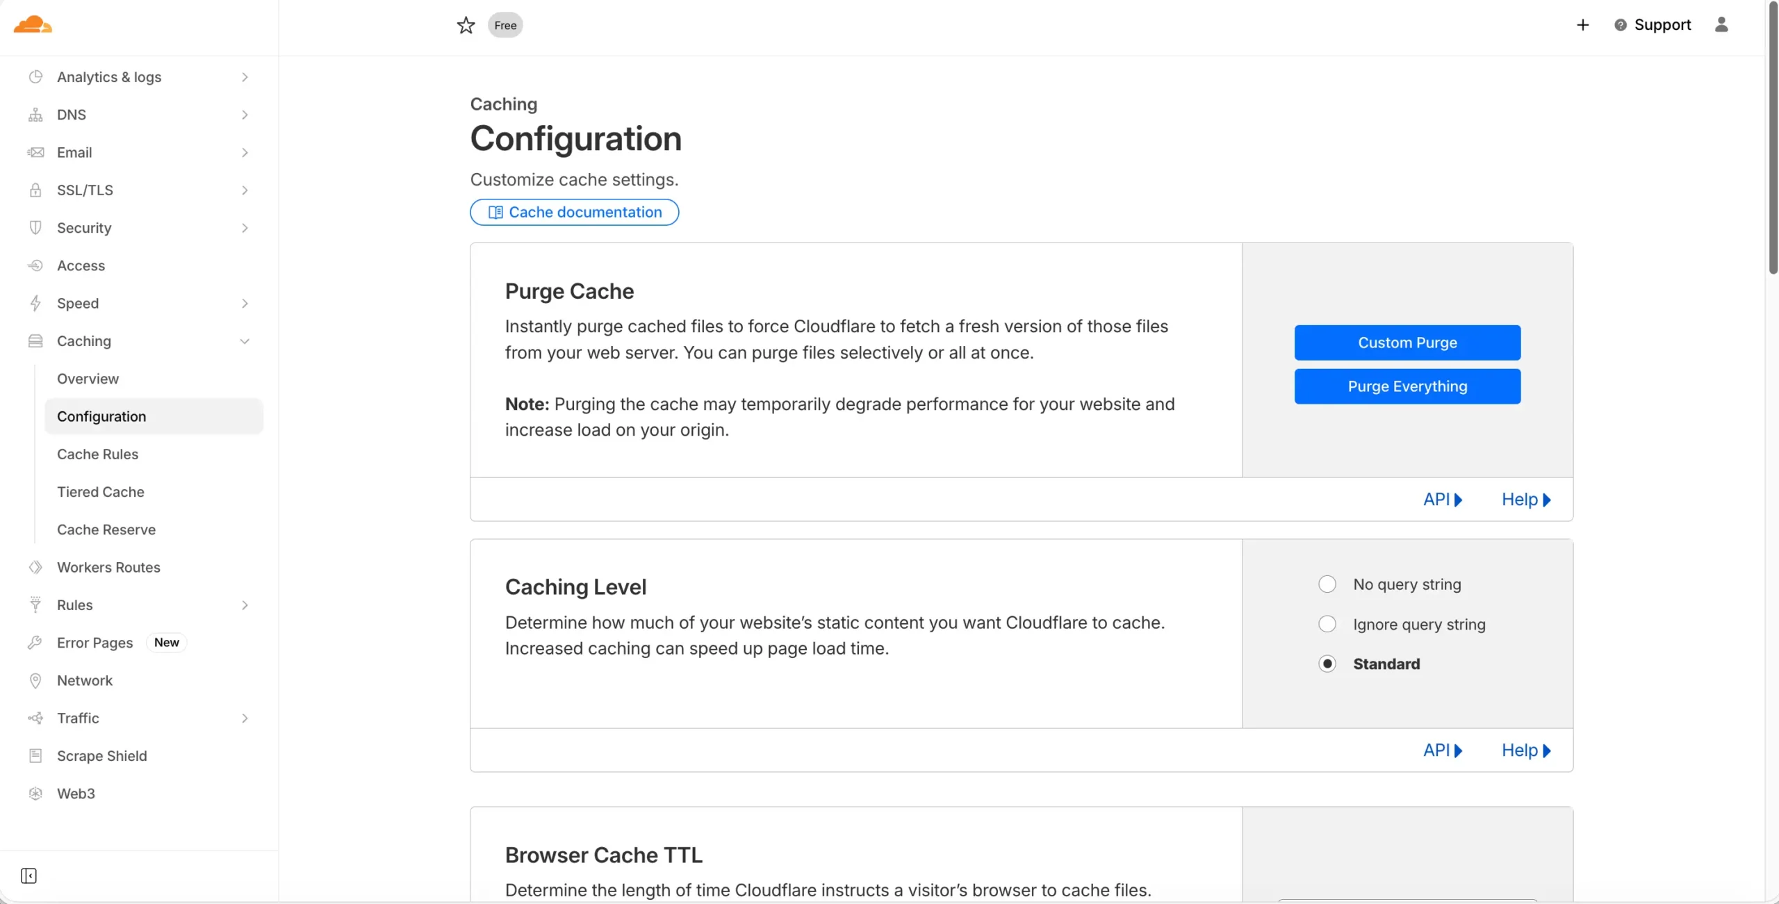Click the Custom Purge button
Screen dimensions: 1779x904
(1407, 343)
